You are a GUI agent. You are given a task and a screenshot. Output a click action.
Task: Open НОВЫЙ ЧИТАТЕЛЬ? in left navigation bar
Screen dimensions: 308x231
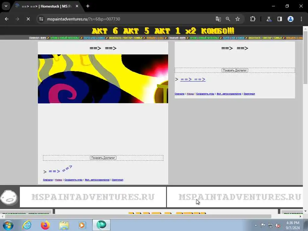pos(69,38)
